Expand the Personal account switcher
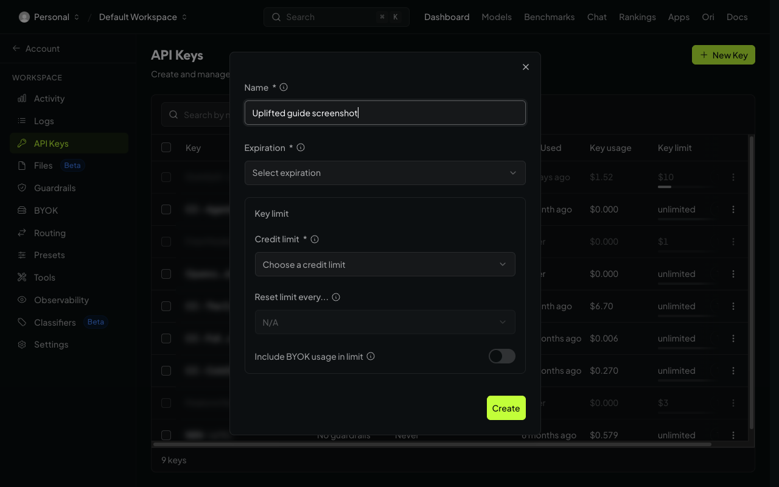 [x=49, y=17]
